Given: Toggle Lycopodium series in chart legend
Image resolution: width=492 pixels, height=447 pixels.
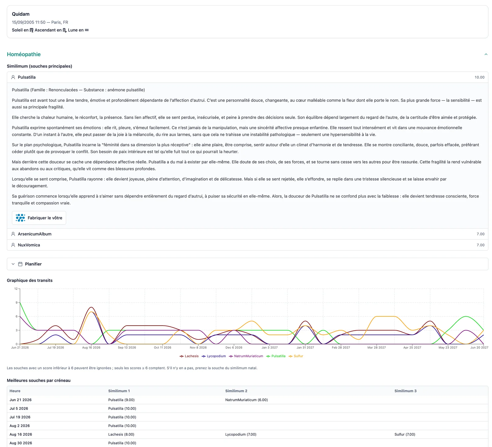Looking at the screenshot, I should [214, 356].
